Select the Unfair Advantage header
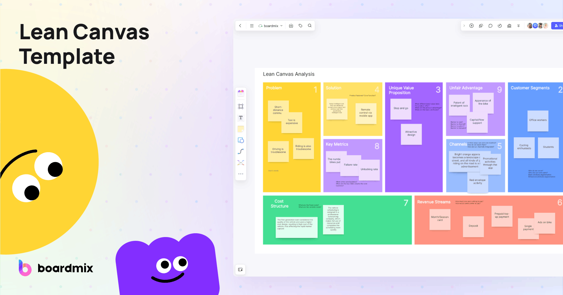Viewport: 563px width, 295px height. tap(466, 88)
